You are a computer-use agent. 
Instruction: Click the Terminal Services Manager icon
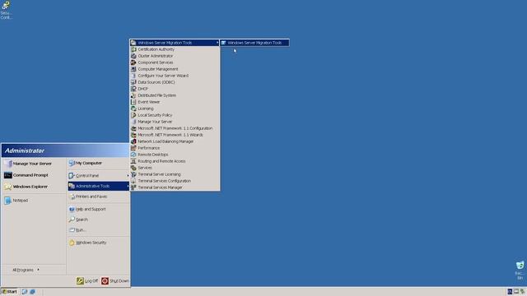pos(133,187)
